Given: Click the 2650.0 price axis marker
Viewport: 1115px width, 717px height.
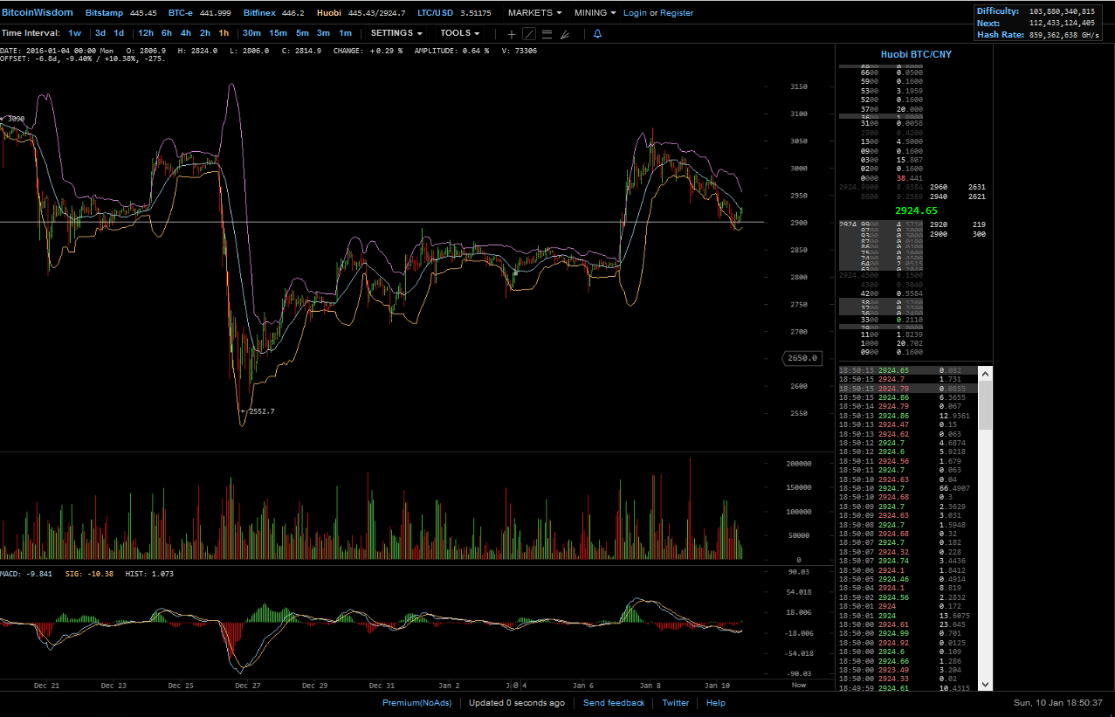Looking at the screenshot, I should (801, 358).
